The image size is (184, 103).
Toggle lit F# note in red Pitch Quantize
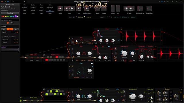click(57, 57)
